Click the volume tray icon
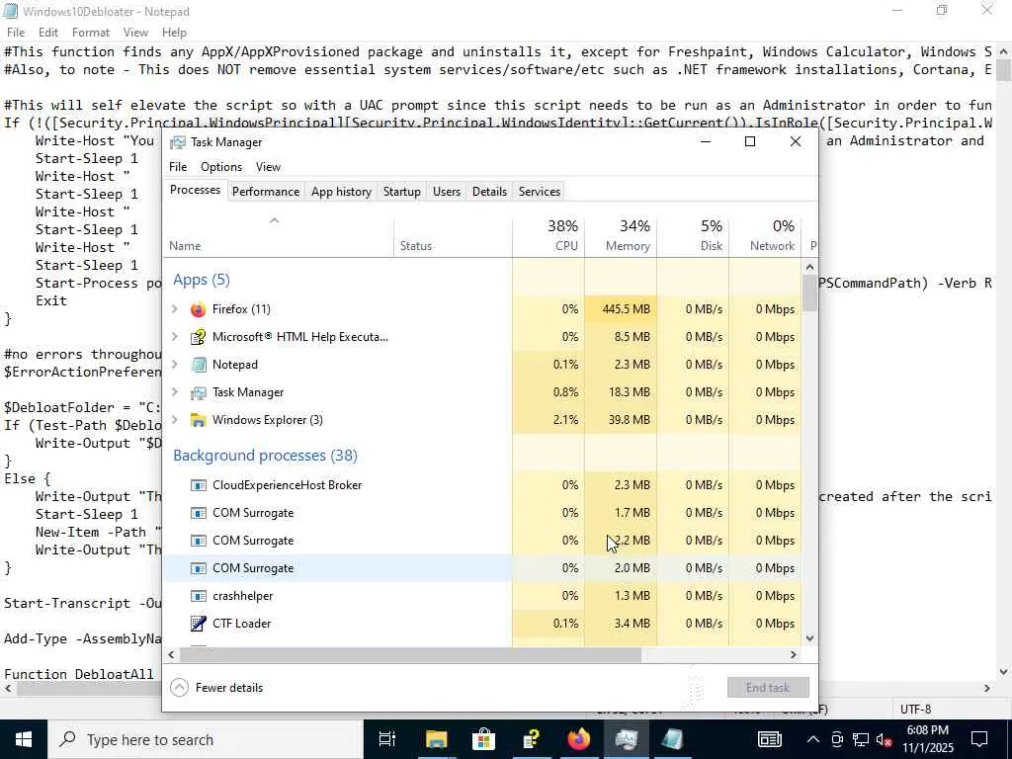This screenshot has height=759, width=1012. [885, 739]
